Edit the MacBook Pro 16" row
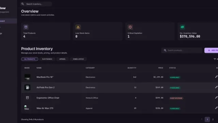This screenshot has height=123, width=218. tap(216, 77)
